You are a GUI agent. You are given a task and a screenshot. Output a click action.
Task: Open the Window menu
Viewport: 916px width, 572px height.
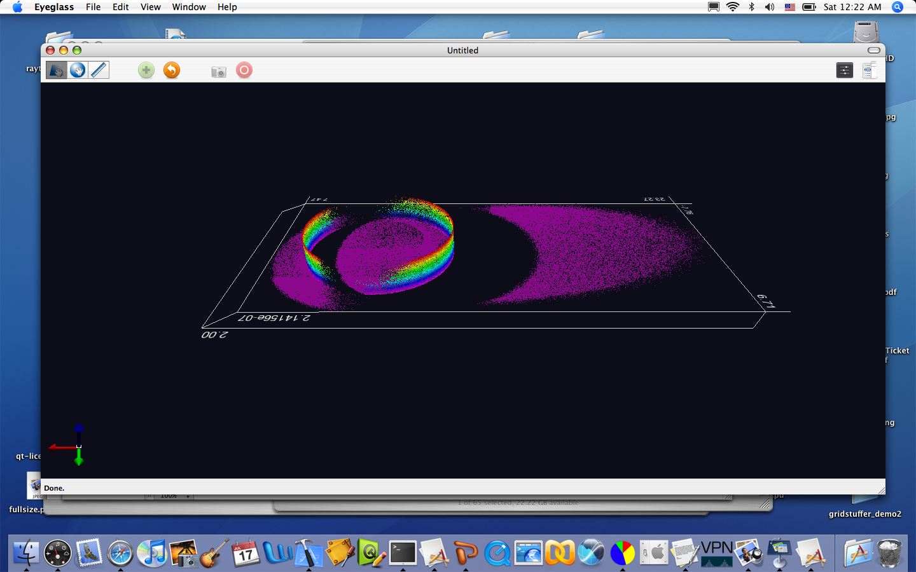(189, 7)
